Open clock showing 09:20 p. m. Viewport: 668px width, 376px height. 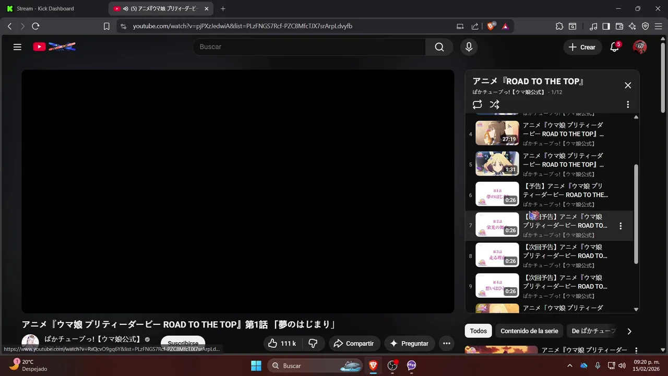coord(647,365)
